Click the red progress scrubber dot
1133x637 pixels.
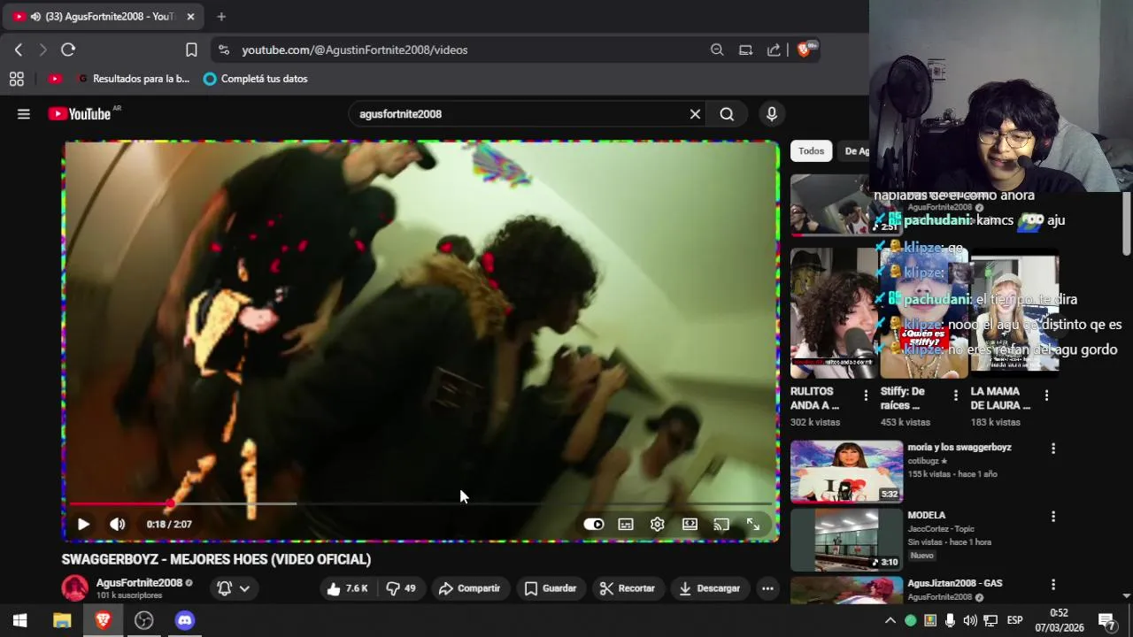pyautogui.click(x=170, y=503)
